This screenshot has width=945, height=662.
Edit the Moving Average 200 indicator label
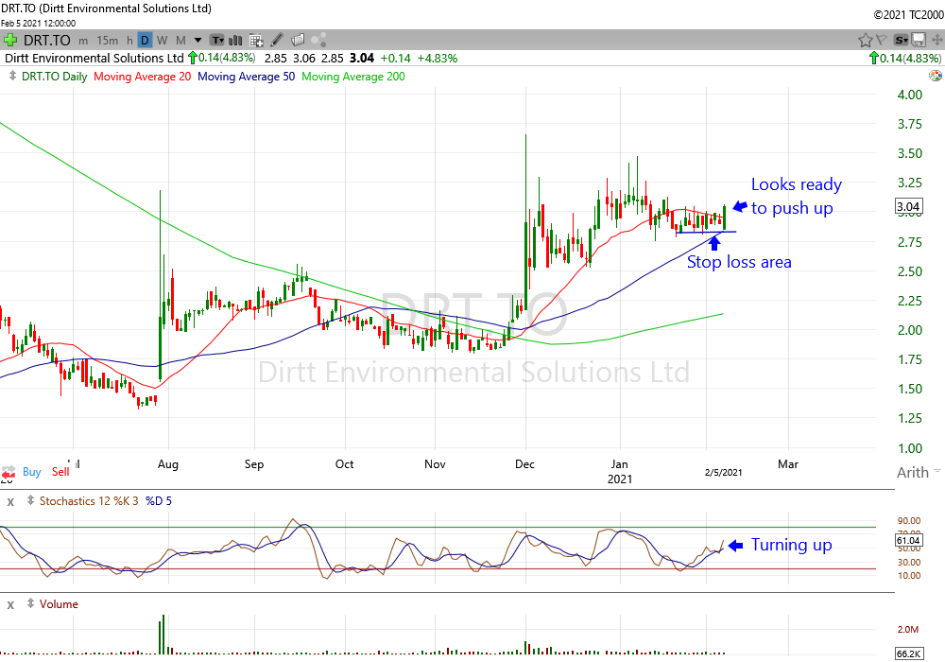tap(353, 77)
